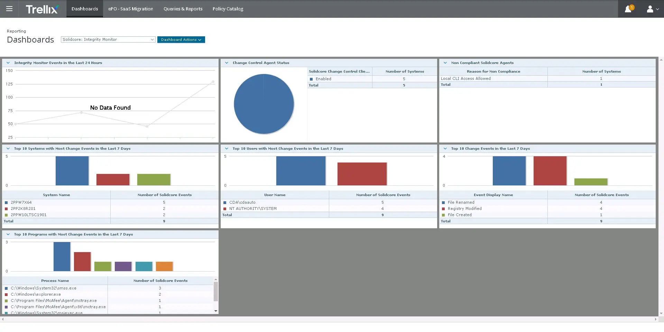Click the red Registry Modified bar

[550, 171]
